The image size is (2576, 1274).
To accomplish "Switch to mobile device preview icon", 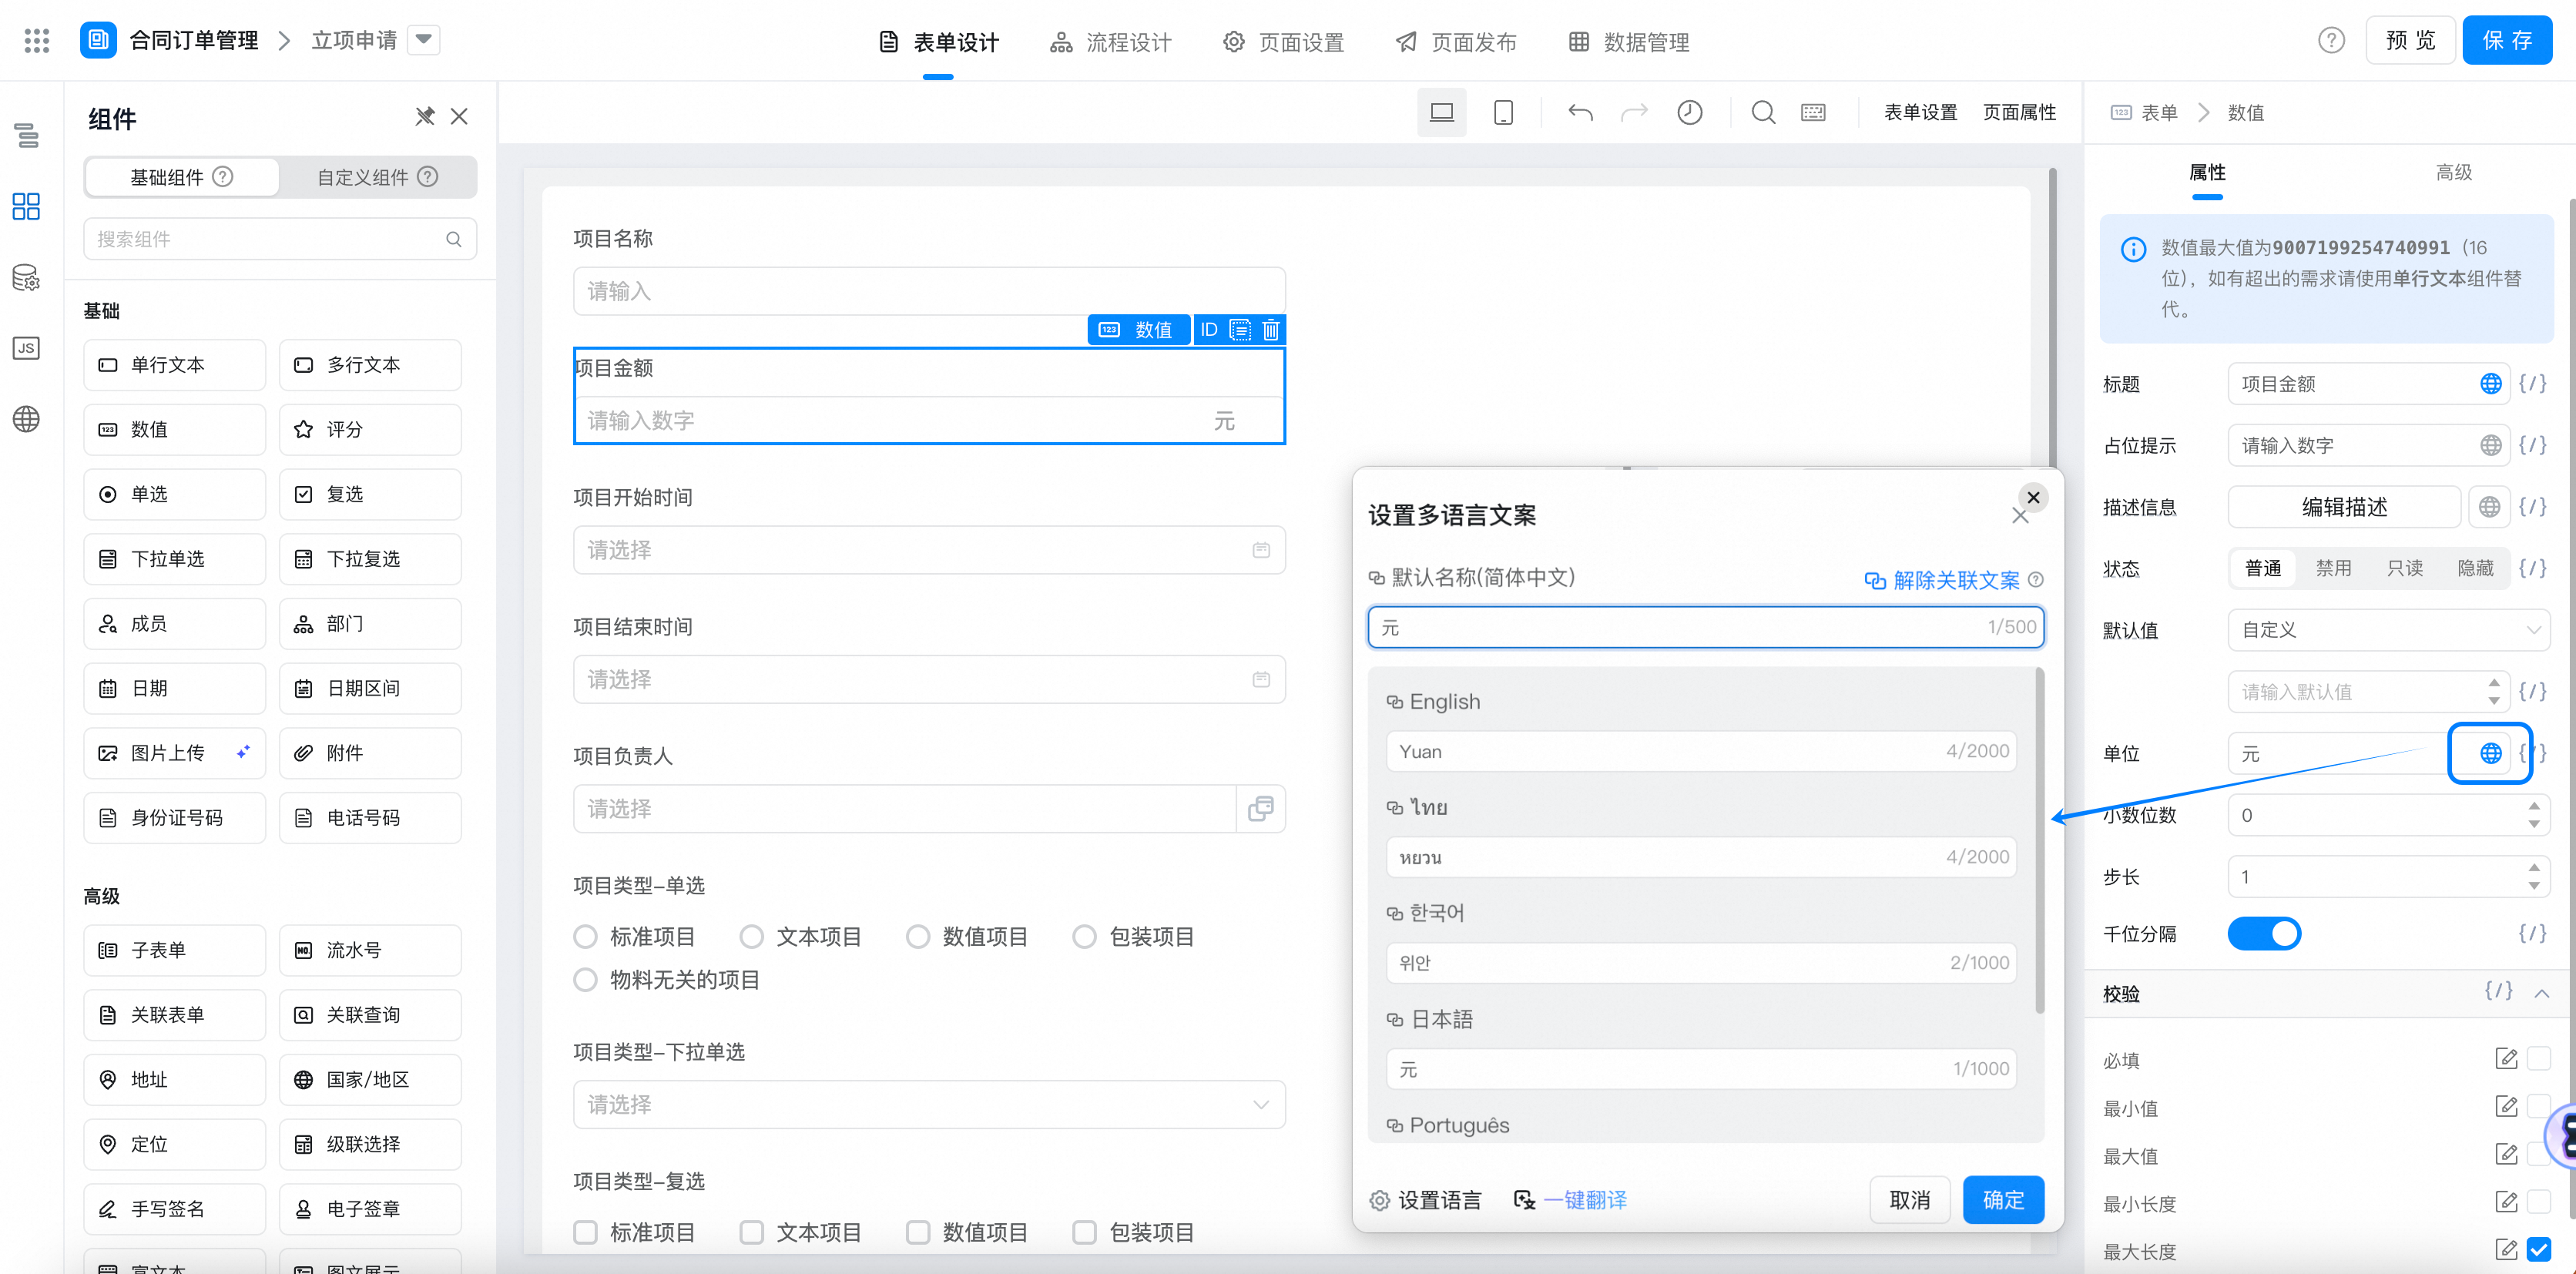I will click(1502, 112).
